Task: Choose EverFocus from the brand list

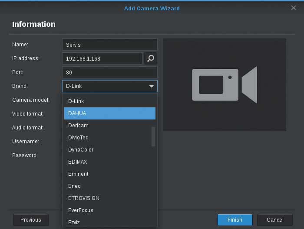Action: [x=110, y=210]
